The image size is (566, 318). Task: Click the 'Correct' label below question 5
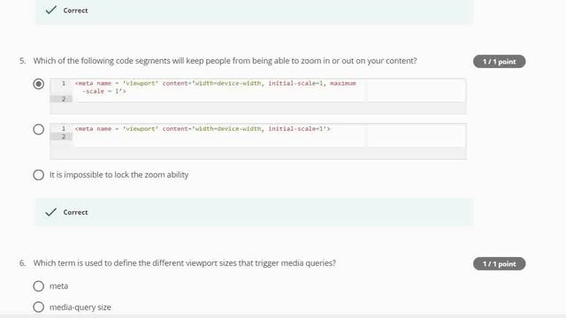click(75, 212)
